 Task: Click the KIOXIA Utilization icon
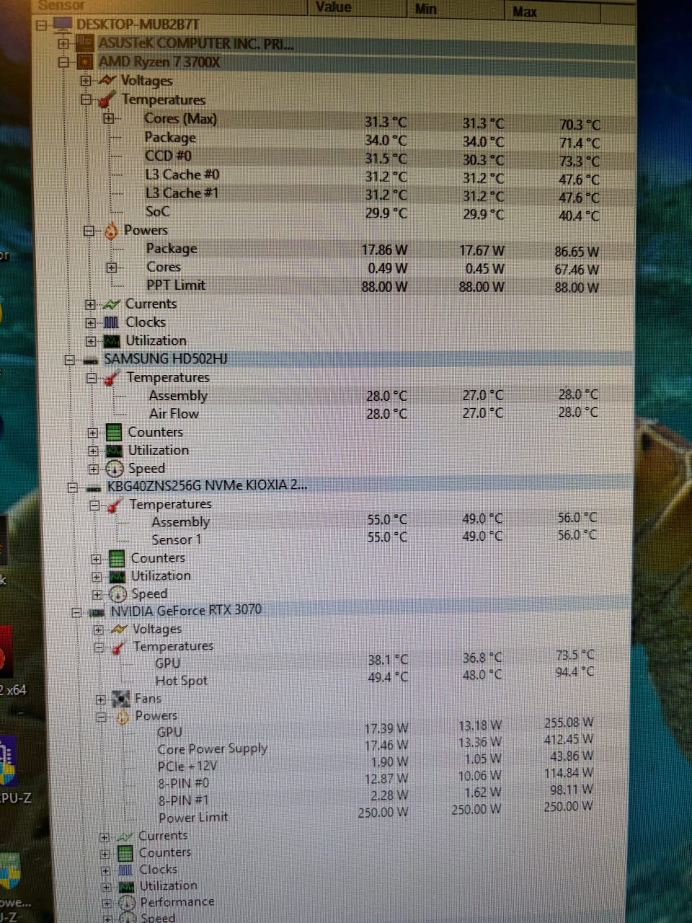coord(116,577)
